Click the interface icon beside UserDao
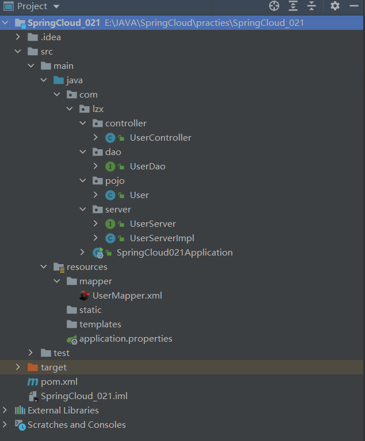This screenshot has width=365, height=441. (x=110, y=167)
